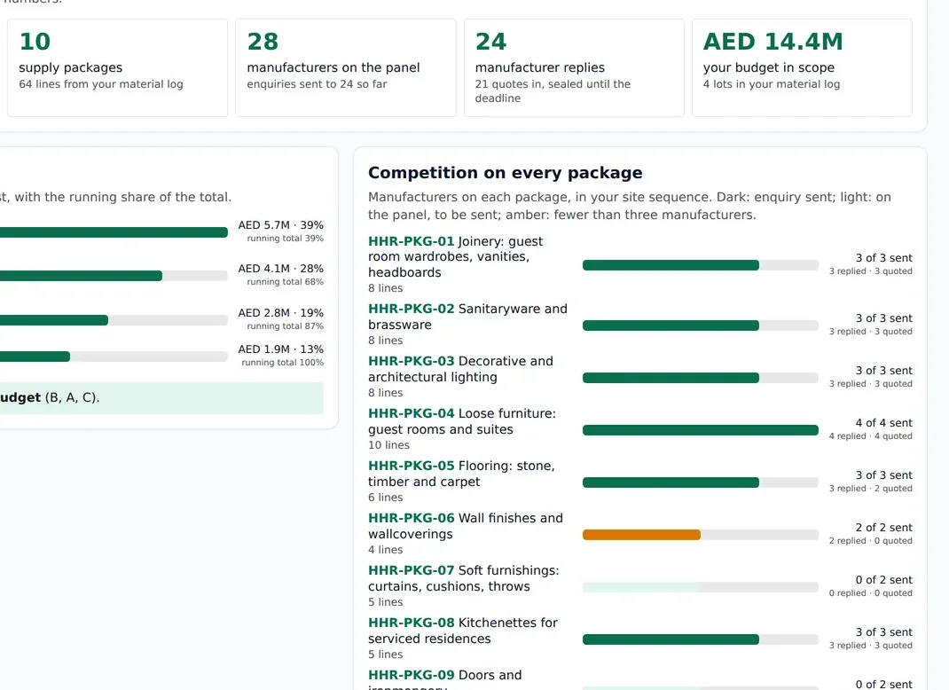The image size is (949, 690).
Task: Select the '24 manufacturer replies' card
Action: [x=574, y=67]
